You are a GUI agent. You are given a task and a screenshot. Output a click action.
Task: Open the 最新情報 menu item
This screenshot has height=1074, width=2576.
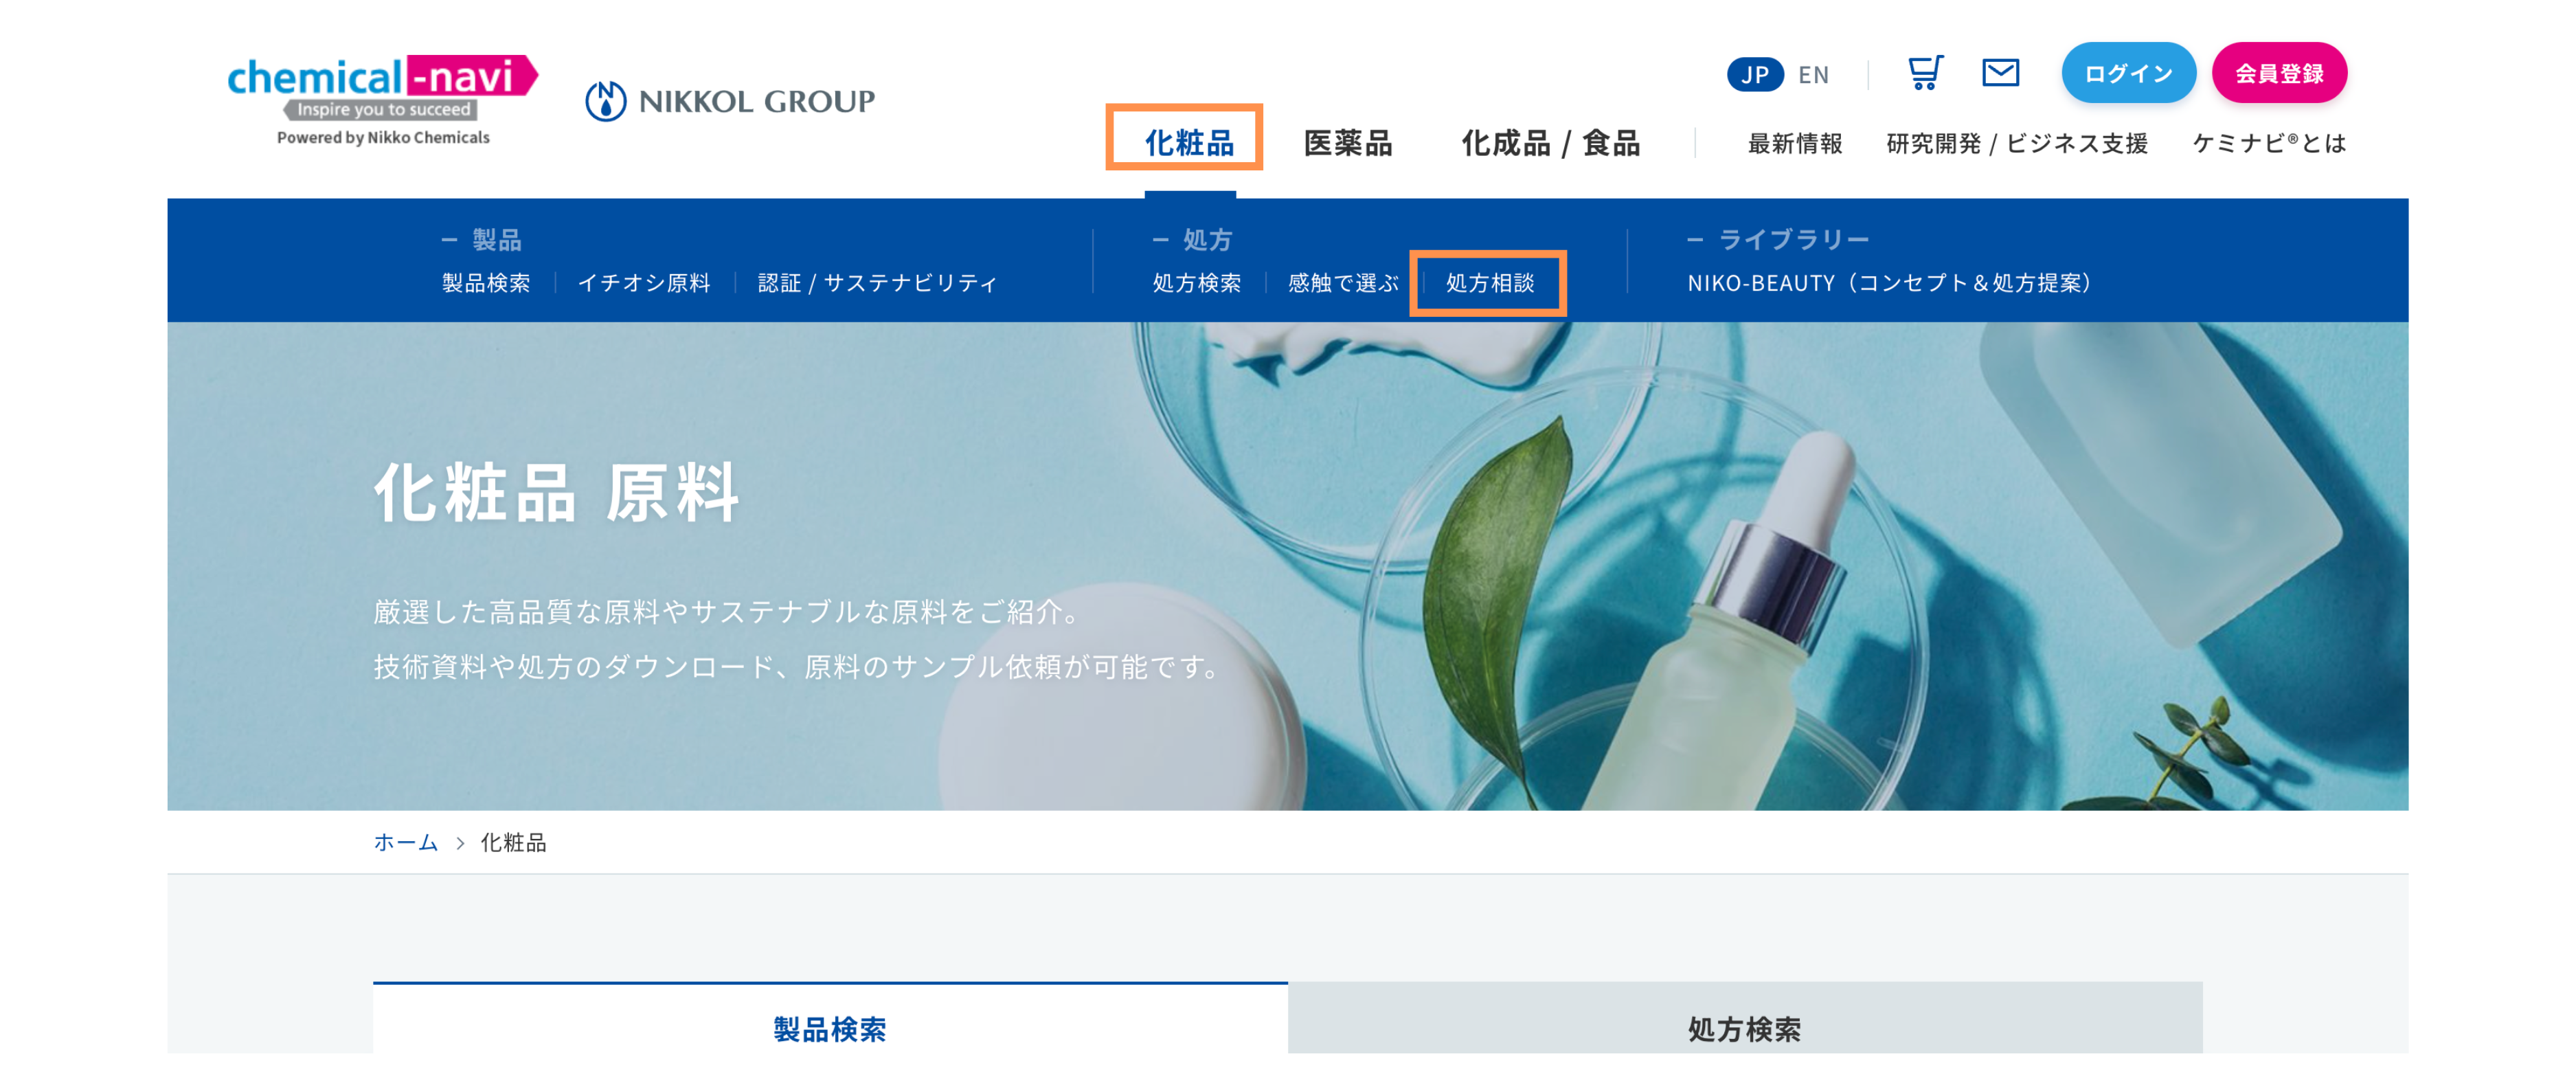tap(1795, 144)
